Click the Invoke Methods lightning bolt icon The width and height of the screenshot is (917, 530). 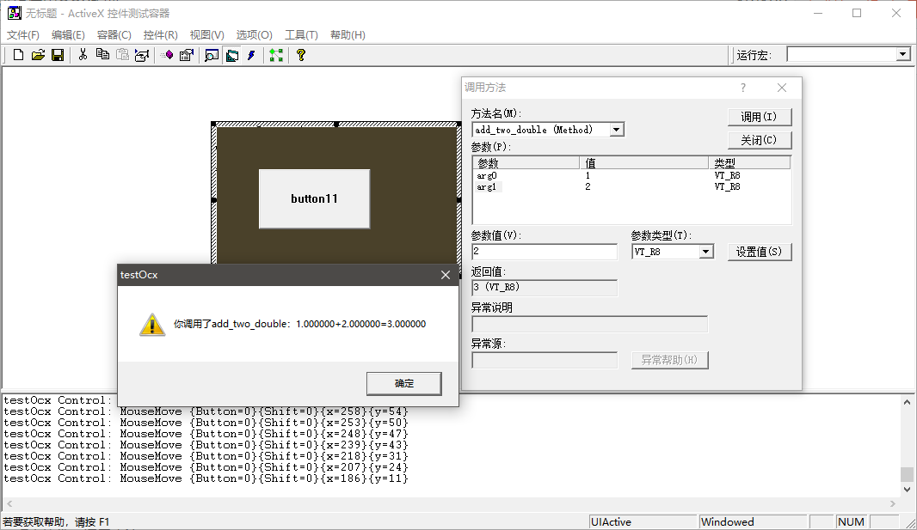coord(251,55)
